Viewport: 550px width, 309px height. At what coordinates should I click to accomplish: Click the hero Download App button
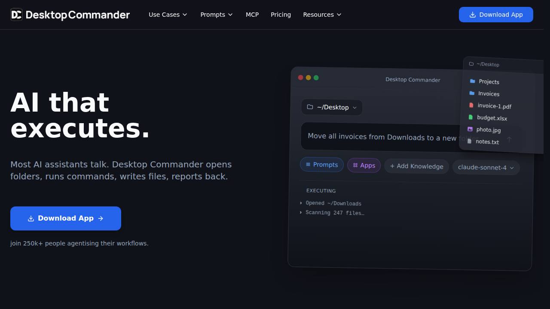tap(66, 218)
